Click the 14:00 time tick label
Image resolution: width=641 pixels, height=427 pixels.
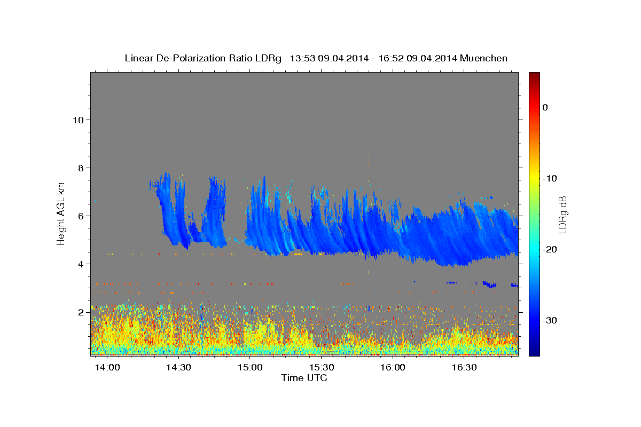point(107,368)
